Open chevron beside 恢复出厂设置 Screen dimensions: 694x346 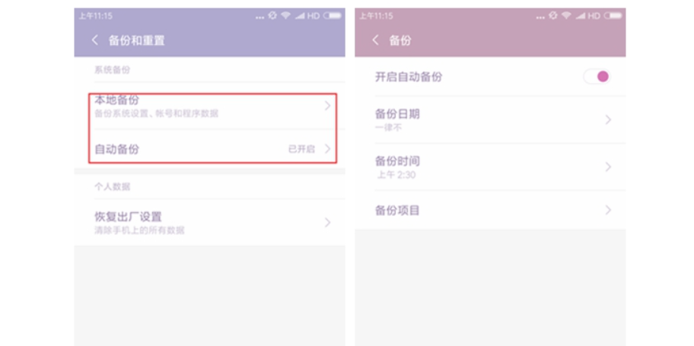327,222
